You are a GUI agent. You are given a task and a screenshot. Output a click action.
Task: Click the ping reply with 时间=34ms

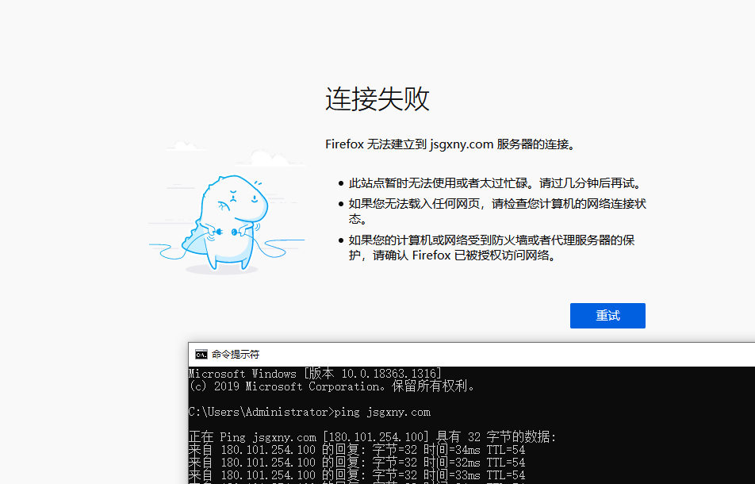(357, 450)
